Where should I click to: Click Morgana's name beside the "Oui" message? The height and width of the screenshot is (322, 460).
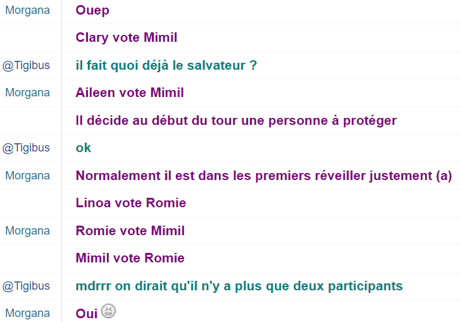[x=27, y=313]
